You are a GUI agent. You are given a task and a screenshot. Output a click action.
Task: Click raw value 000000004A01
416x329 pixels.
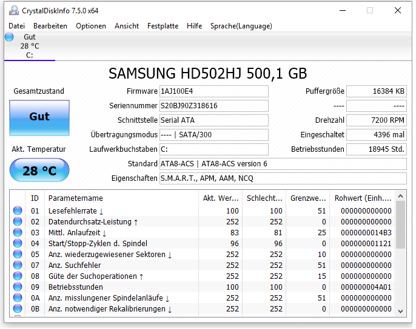(366, 287)
